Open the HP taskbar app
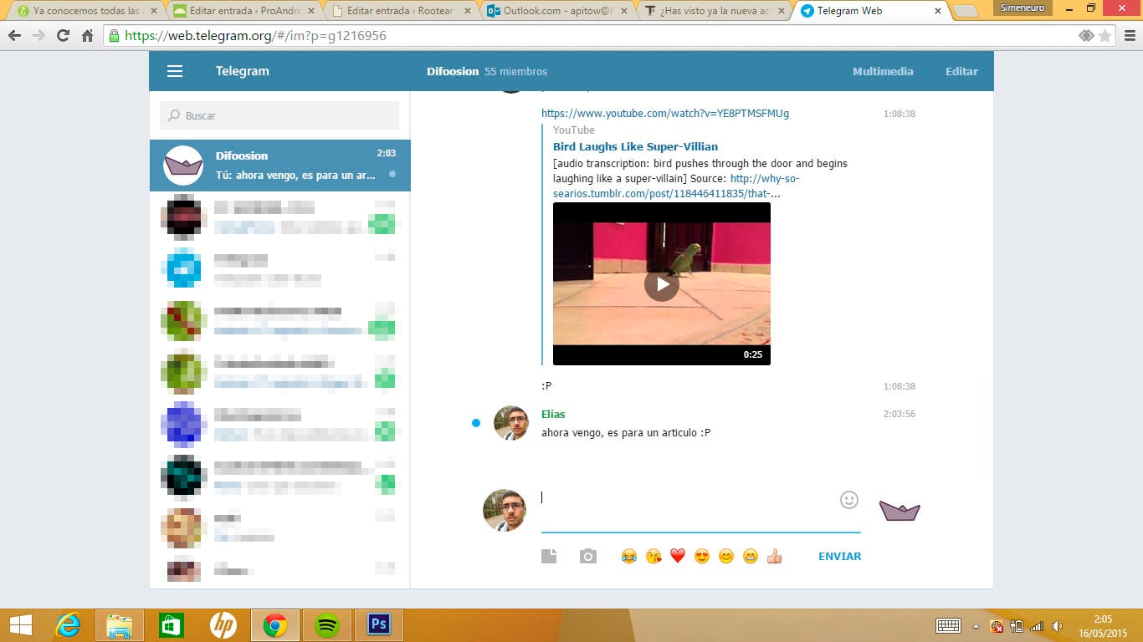The width and height of the screenshot is (1143, 642). [223, 625]
